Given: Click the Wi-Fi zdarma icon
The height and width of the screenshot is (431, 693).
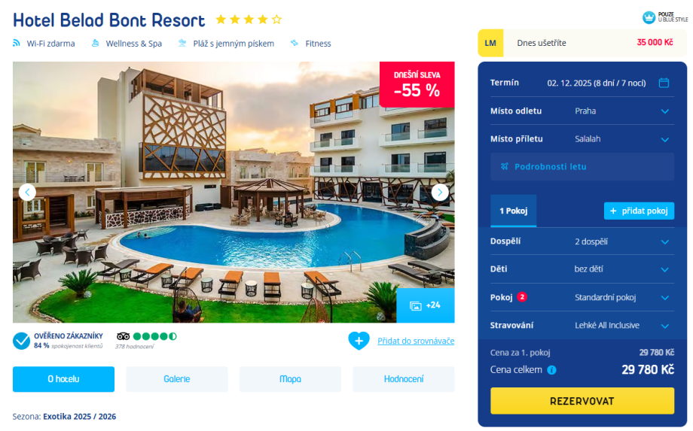Looking at the screenshot, I should (x=17, y=43).
